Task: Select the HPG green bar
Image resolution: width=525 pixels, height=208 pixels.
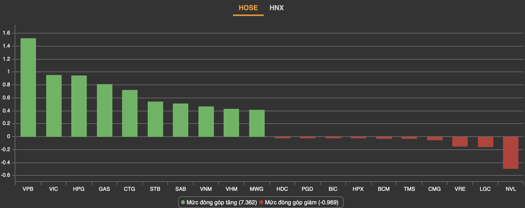Action: pos(79,106)
